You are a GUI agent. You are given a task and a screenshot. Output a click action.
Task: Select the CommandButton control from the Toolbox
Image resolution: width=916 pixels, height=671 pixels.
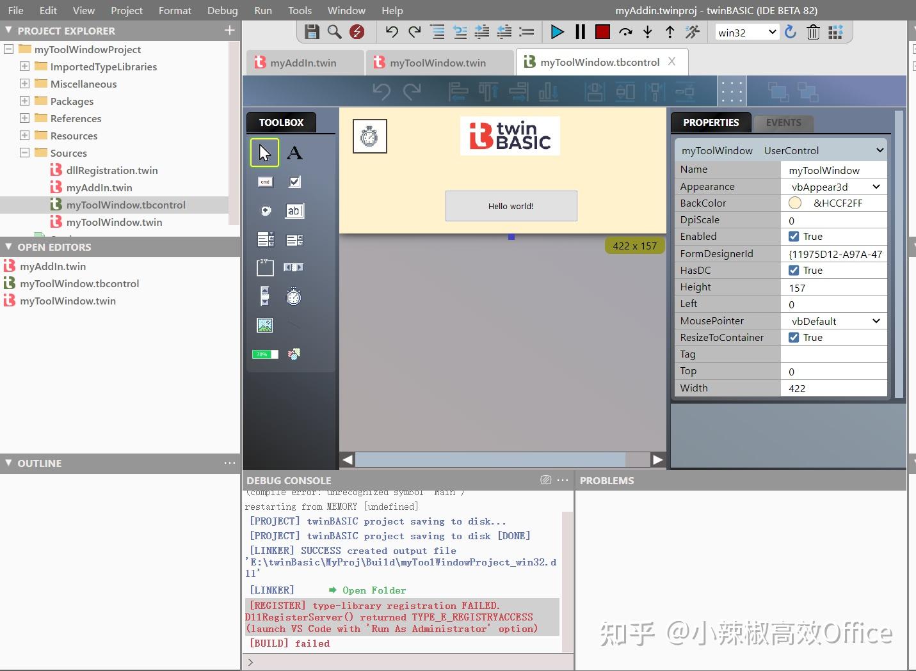pyautogui.click(x=264, y=182)
